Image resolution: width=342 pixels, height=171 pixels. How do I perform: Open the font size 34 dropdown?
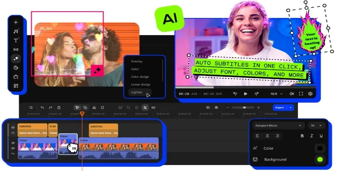click(x=316, y=126)
